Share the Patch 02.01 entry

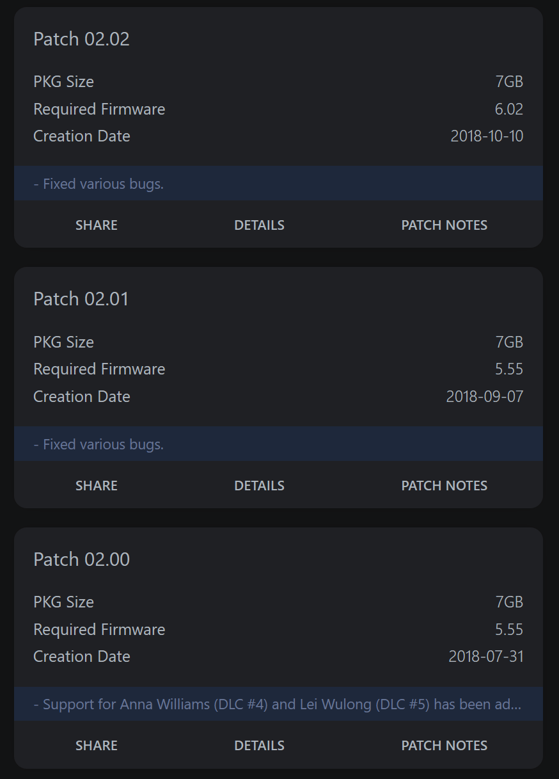[x=97, y=486]
